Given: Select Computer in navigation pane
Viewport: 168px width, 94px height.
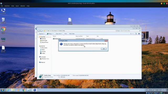Looking at the screenshot, I should [x=43, y=57].
